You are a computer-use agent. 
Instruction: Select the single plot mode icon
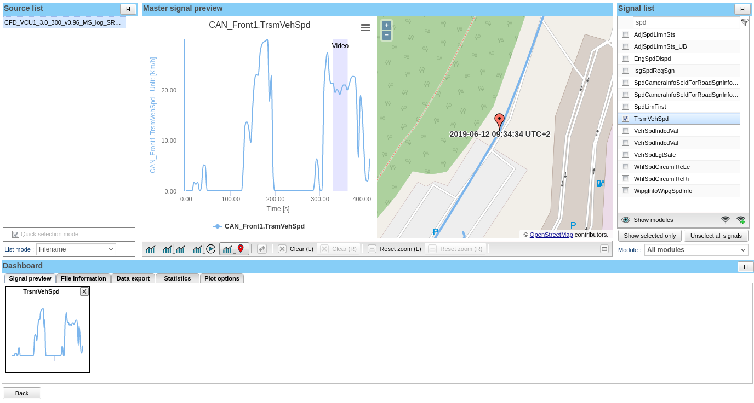pyautogui.click(x=150, y=249)
